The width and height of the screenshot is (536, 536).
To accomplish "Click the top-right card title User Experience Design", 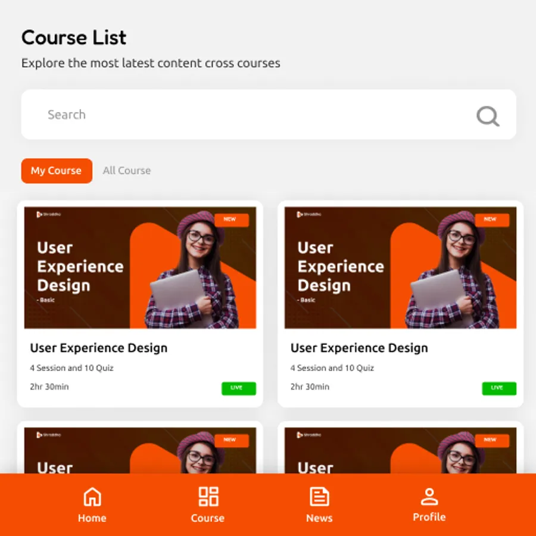I will (359, 348).
